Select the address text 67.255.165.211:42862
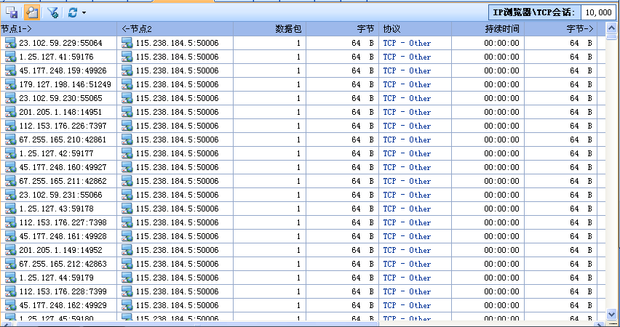 tap(63, 181)
